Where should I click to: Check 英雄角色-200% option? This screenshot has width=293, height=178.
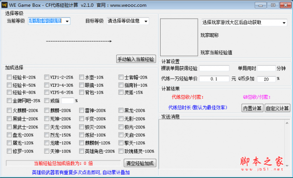pyautogui.click(x=82, y=151)
